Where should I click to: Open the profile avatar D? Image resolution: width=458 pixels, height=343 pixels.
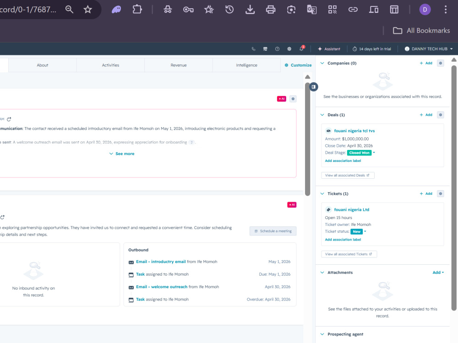tap(425, 10)
